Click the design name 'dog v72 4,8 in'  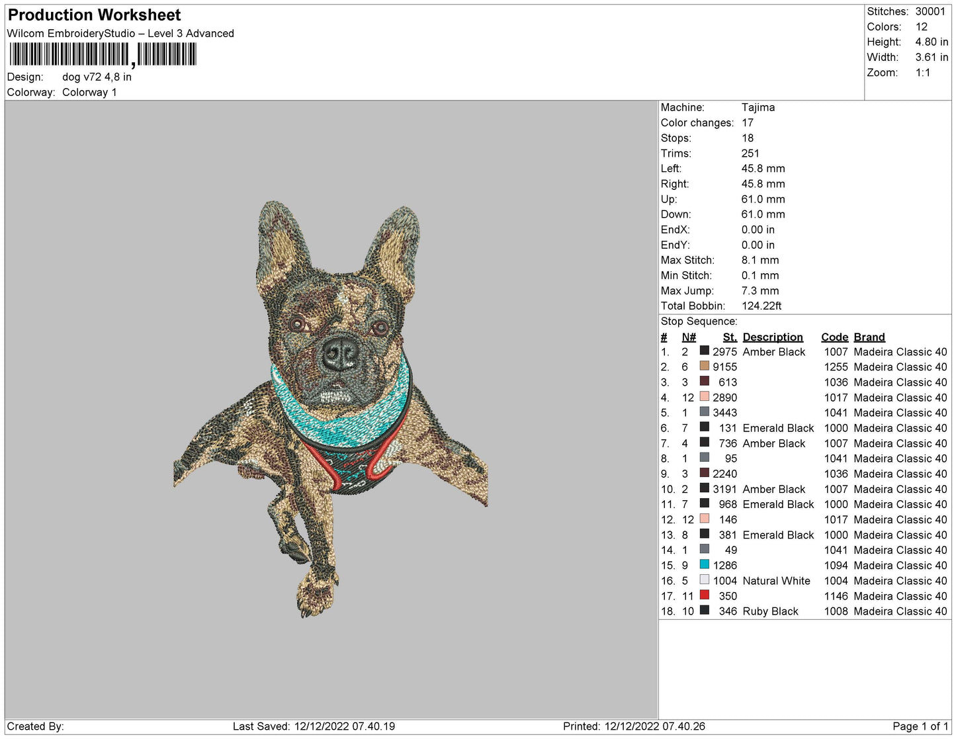(97, 77)
